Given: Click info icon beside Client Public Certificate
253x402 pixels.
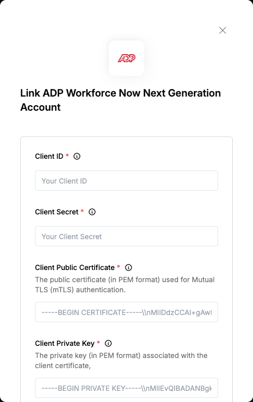Looking at the screenshot, I should (x=129, y=267).
